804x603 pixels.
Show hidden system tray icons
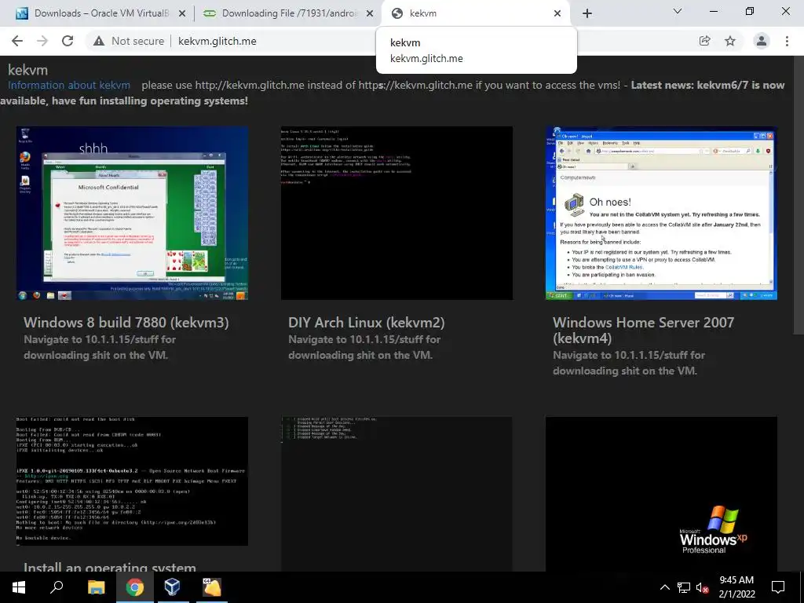(x=664, y=587)
